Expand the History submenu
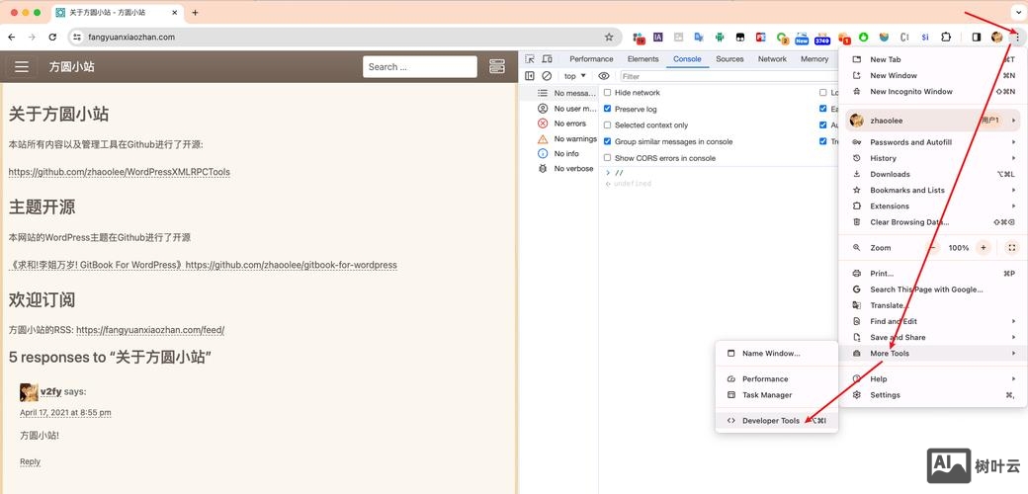The width and height of the screenshot is (1028, 494). point(883,158)
